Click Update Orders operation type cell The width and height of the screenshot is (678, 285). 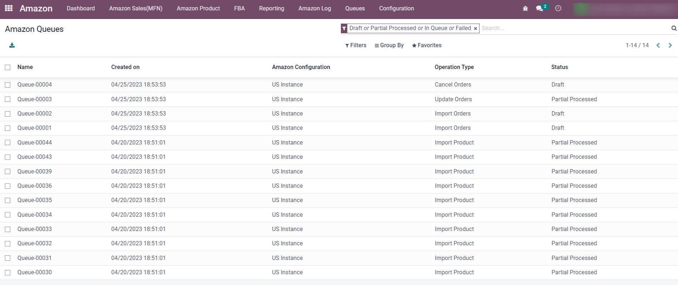coord(453,99)
